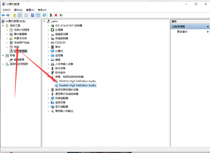Select 事件查看器 in the left tree
The height and width of the screenshot is (153, 210).
[20, 34]
